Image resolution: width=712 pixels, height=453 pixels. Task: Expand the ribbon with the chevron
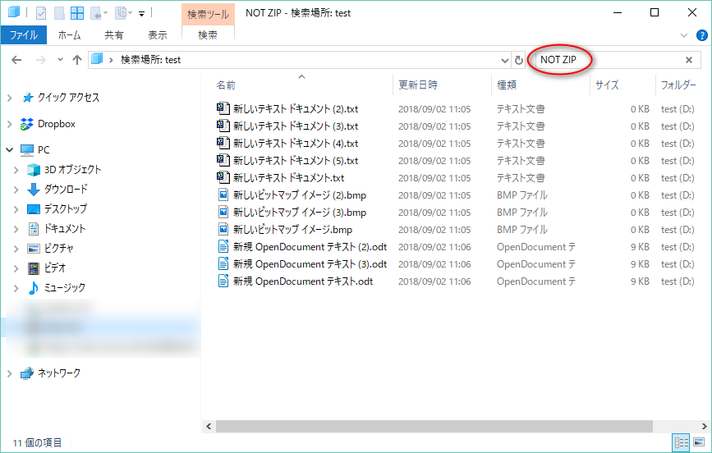685,35
